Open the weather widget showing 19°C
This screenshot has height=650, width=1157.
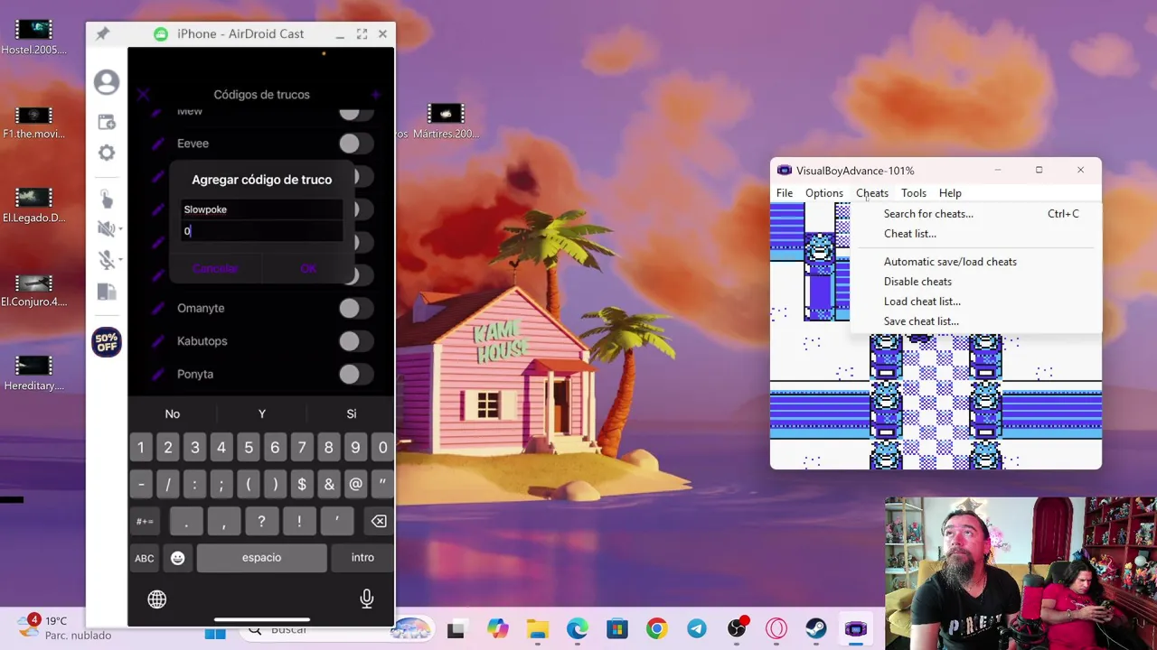tap(63, 627)
